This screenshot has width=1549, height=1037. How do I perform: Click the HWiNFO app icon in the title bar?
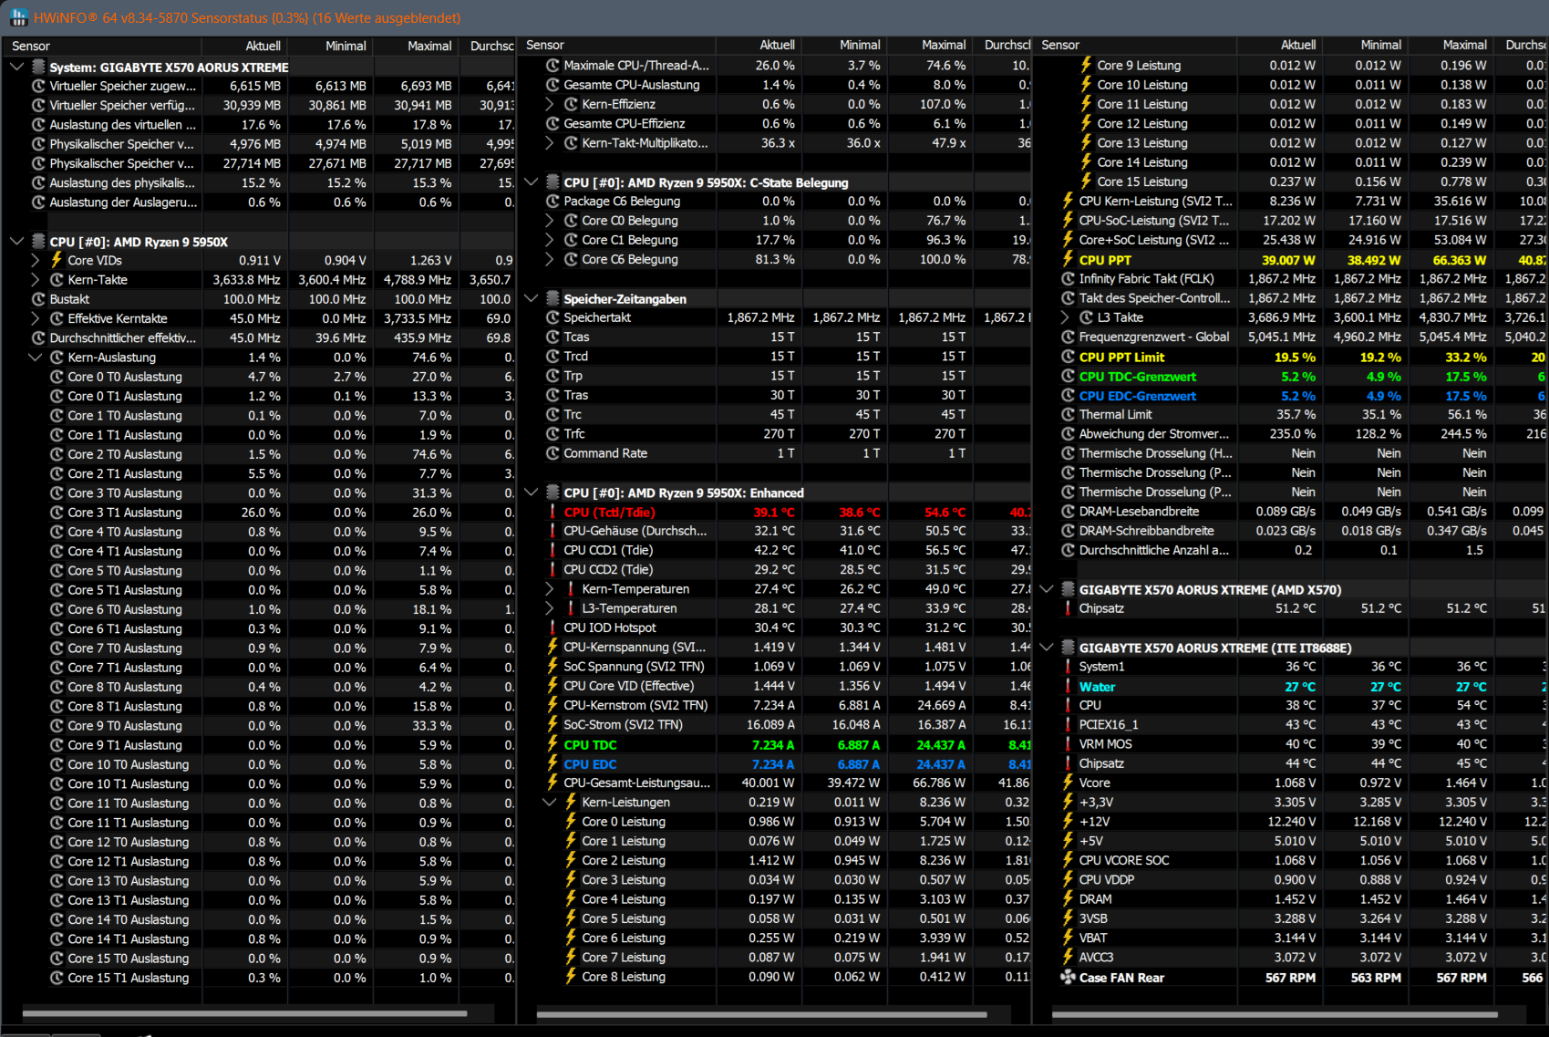pyautogui.click(x=18, y=17)
